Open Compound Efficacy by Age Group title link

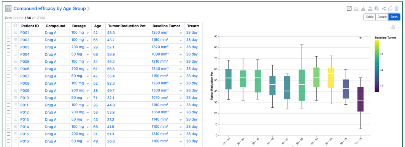tap(49, 8)
